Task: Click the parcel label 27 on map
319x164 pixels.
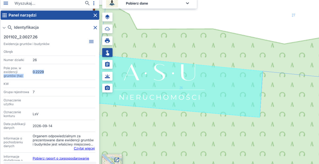Action: pos(293,15)
